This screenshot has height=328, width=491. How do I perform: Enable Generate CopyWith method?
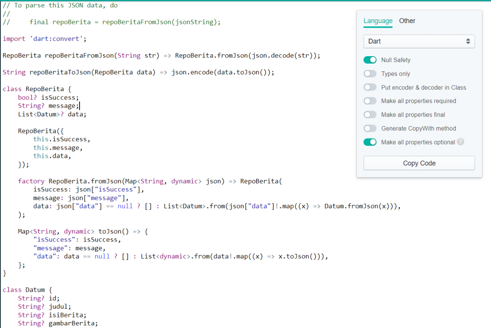pyautogui.click(x=370, y=128)
